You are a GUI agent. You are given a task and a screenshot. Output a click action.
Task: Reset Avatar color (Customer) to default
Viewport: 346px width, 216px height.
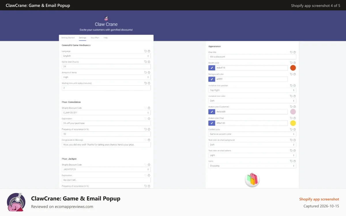(291, 107)
